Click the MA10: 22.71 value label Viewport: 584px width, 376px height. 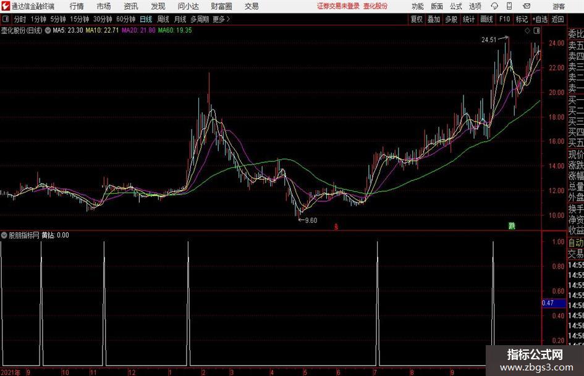click(x=102, y=30)
